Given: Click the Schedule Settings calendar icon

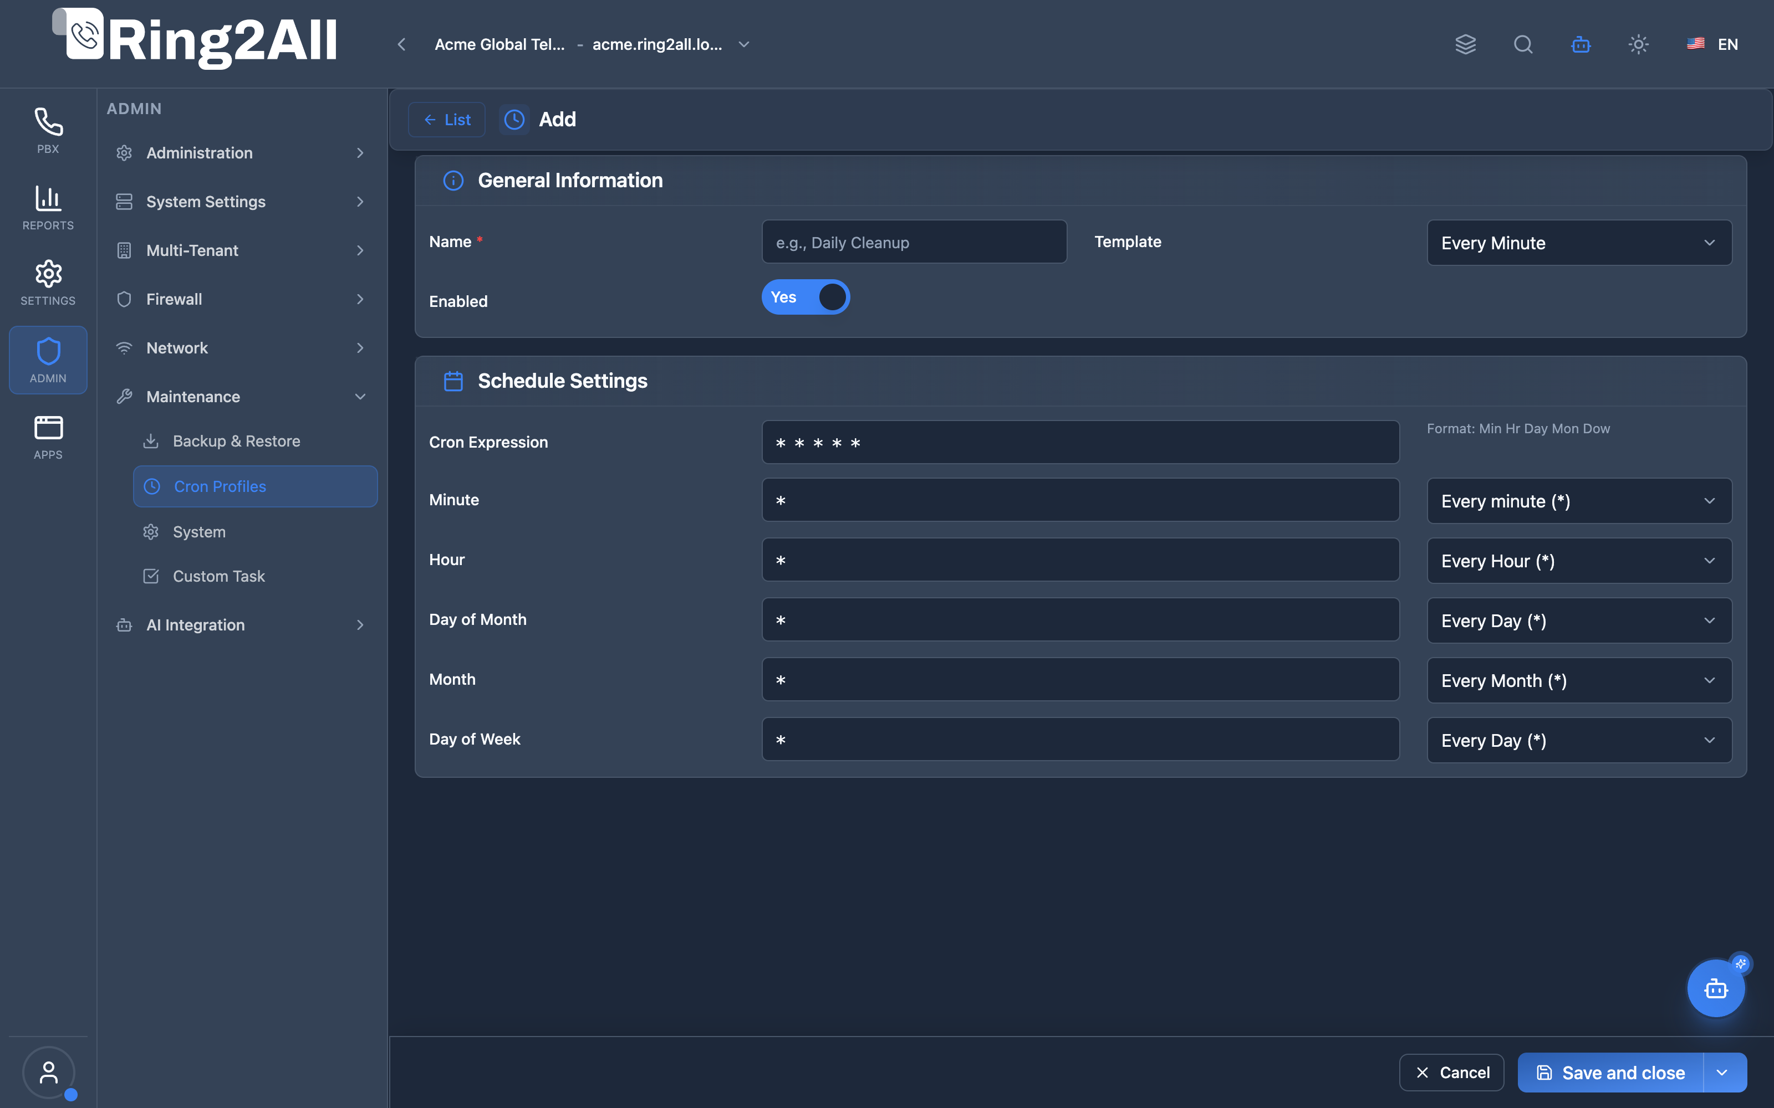Looking at the screenshot, I should pyautogui.click(x=453, y=381).
